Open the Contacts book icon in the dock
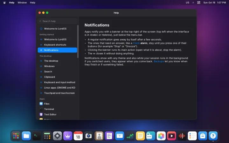Image resolution: width=229 pixels, height=143 pixels. point(99,136)
